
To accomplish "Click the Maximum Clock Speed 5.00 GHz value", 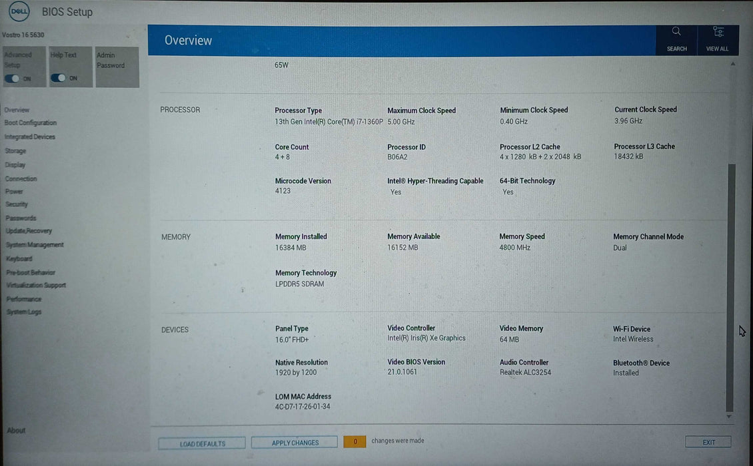I will pos(401,122).
